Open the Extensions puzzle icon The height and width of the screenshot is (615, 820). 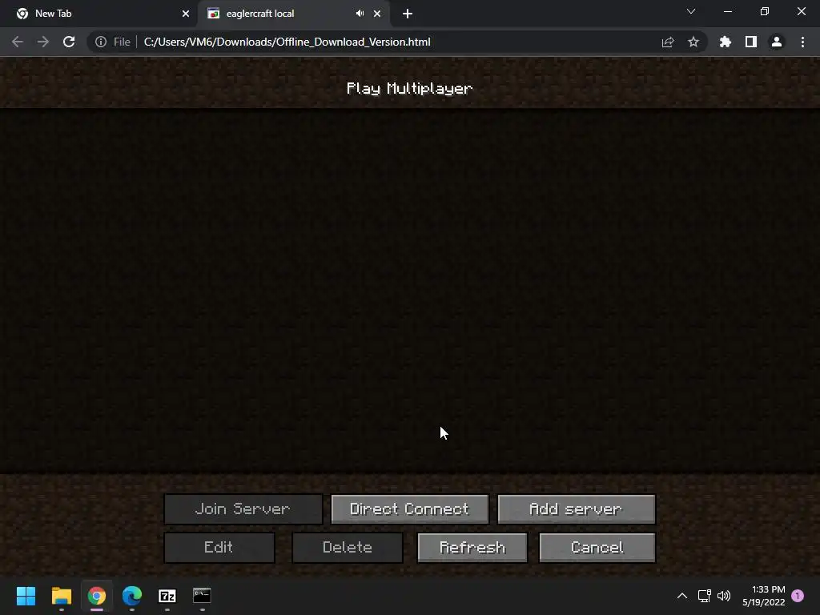pyautogui.click(x=726, y=42)
